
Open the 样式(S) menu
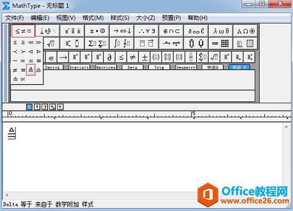click(x=120, y=18)
